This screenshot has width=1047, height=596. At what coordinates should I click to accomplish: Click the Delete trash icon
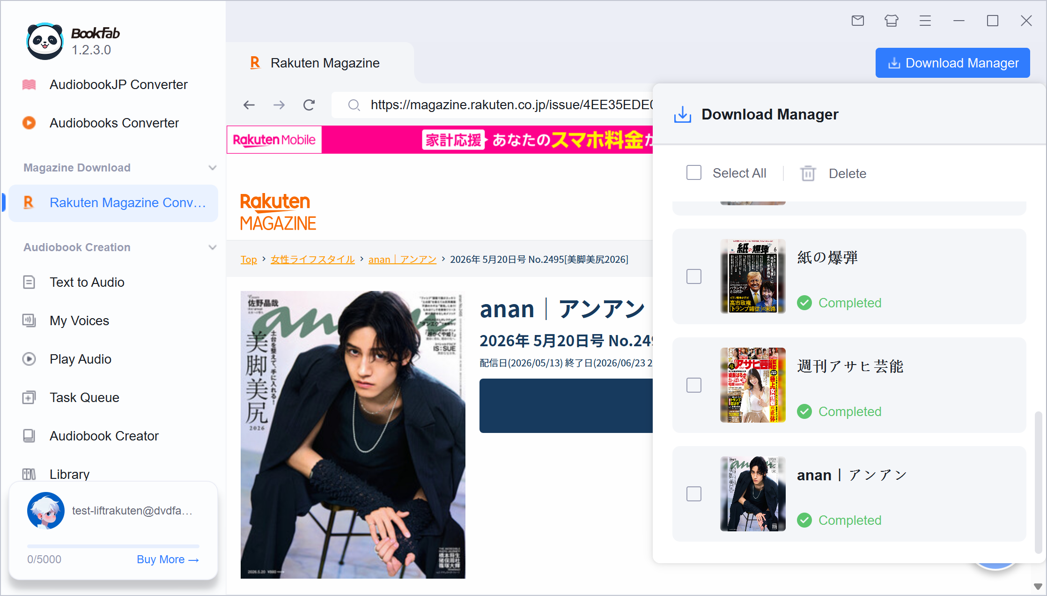click(x=808, y=173)
